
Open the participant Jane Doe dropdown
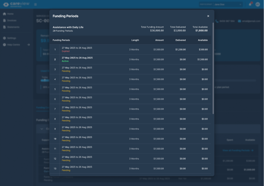tap(228, 5)
